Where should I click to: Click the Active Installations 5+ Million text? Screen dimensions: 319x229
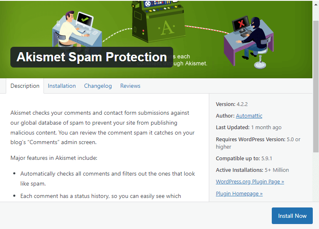[252, 170]
